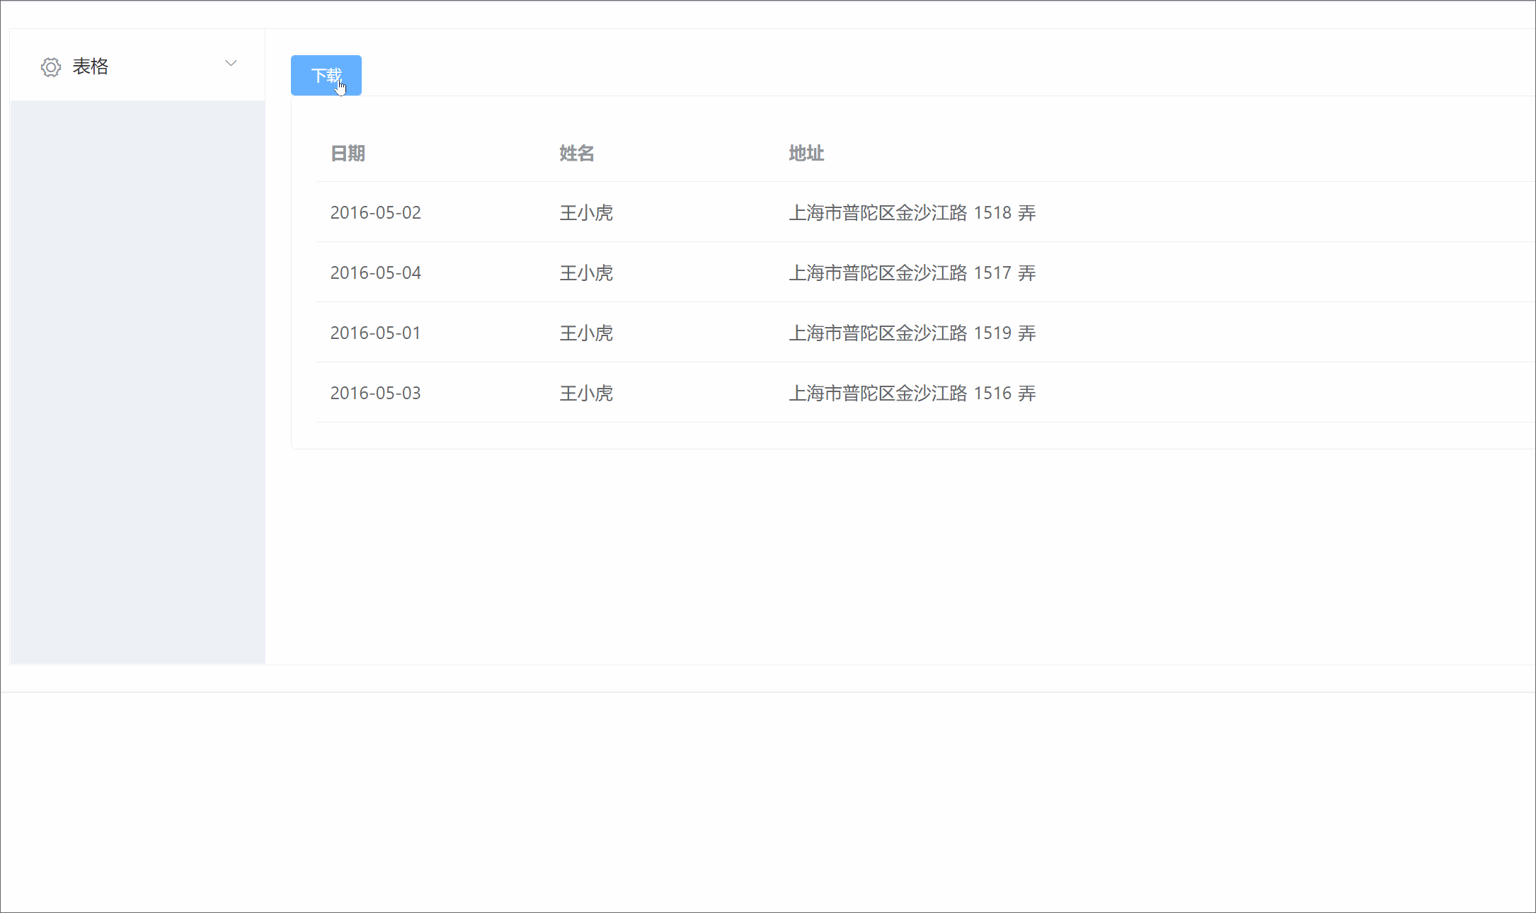The height and width of the screenshot is (913, 1536).
Task: Click the 地址 header cell
Action: click(806, 154)
